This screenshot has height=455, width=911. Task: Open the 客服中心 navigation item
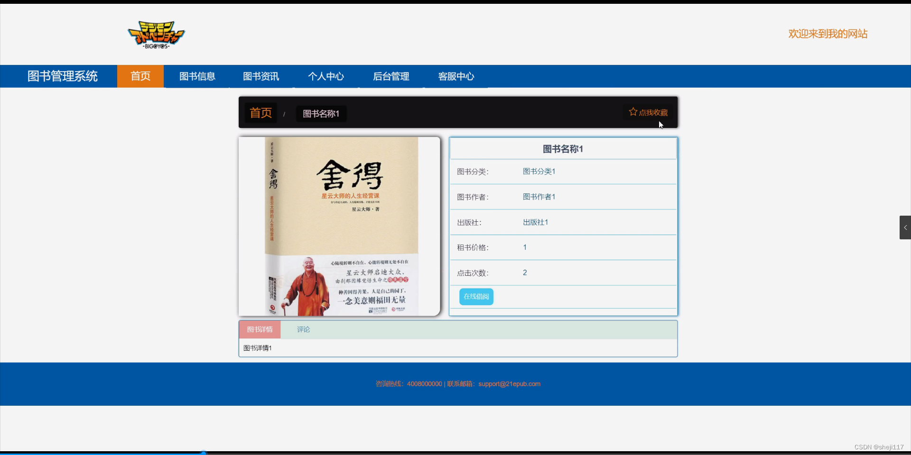(x=455, y=76)
